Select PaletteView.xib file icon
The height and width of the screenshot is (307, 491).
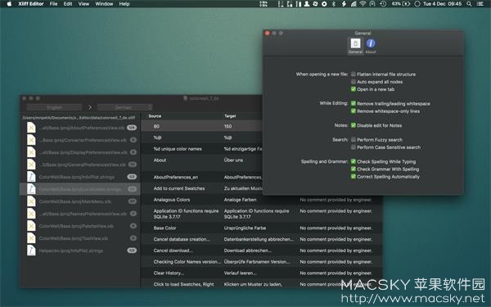(31, 226)
